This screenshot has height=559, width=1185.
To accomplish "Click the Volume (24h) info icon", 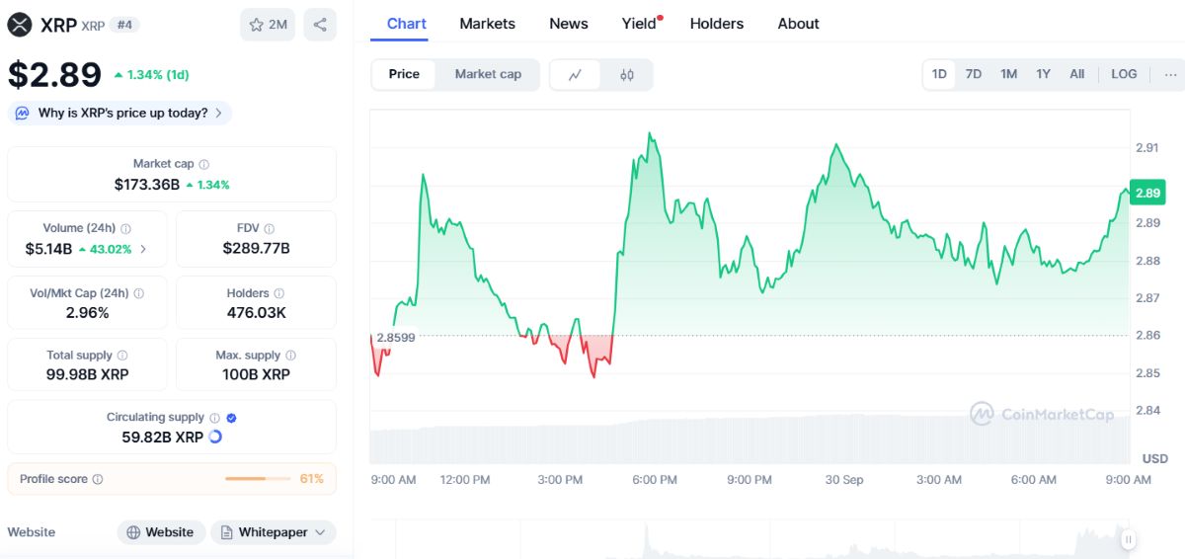I will coord(126,228).
